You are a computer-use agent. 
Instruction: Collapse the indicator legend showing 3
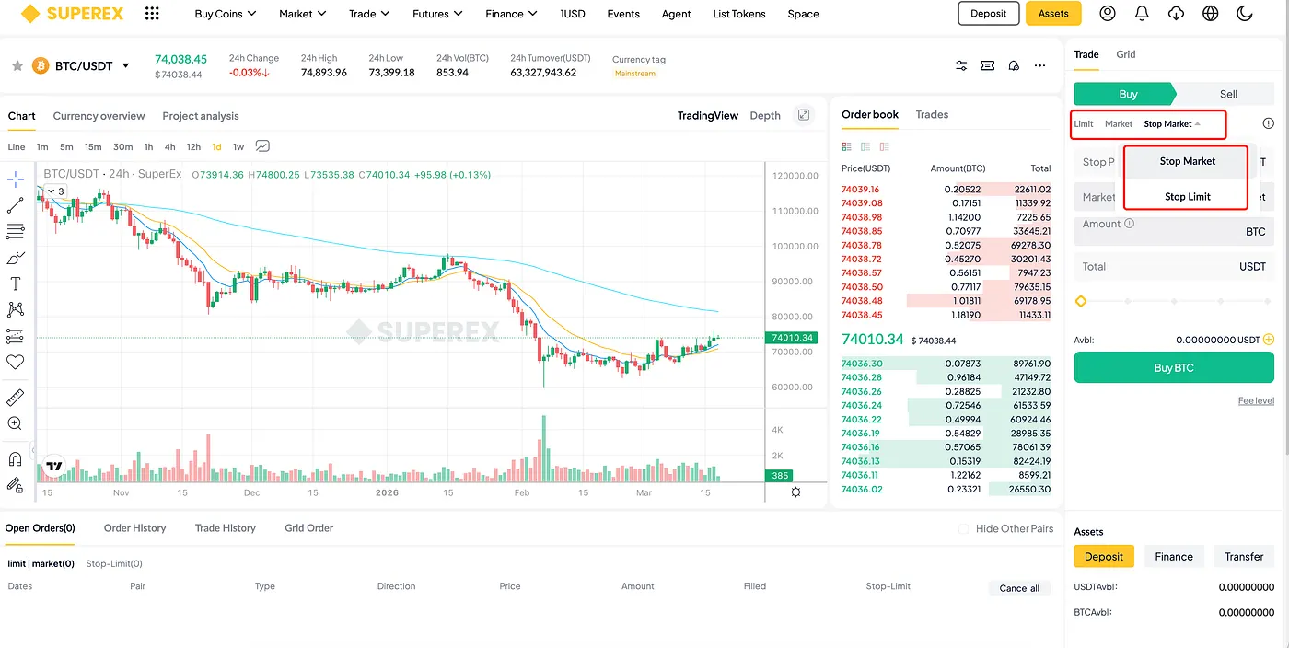[x=54, y=191]
